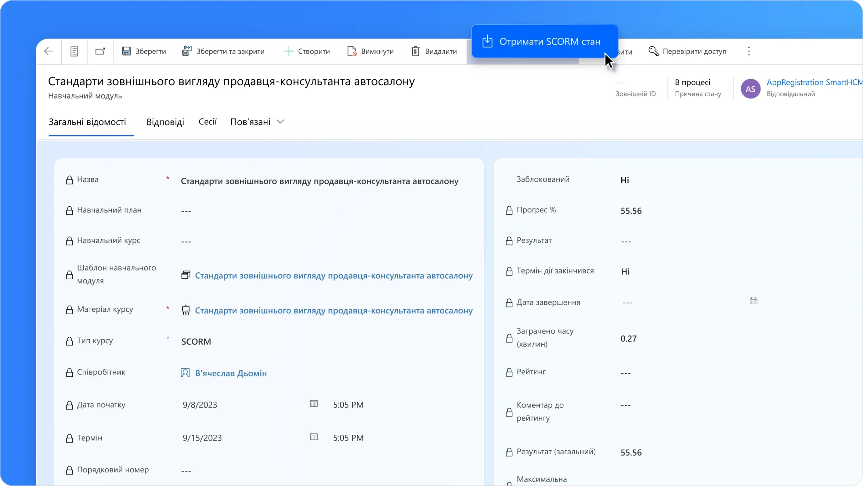Click the Save floppy disk icon
The width and height of the screenshot is (863, 486).
(x=126, y=51)
